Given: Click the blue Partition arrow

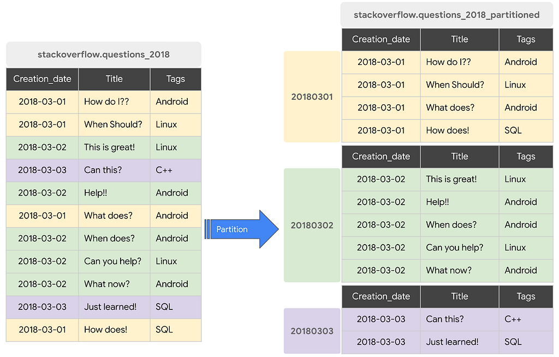Looking at the screenshot, I should [240, 229].
